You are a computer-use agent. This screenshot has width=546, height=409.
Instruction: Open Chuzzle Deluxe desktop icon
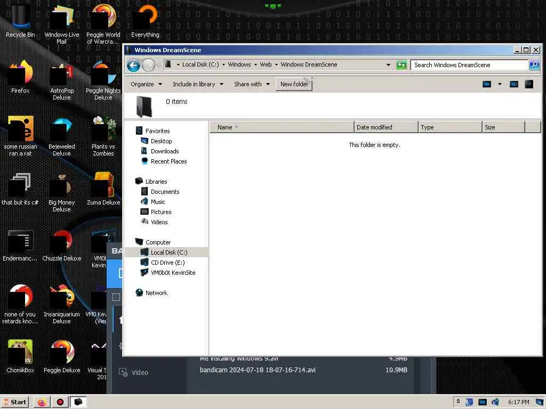click(x=62, y=245)
